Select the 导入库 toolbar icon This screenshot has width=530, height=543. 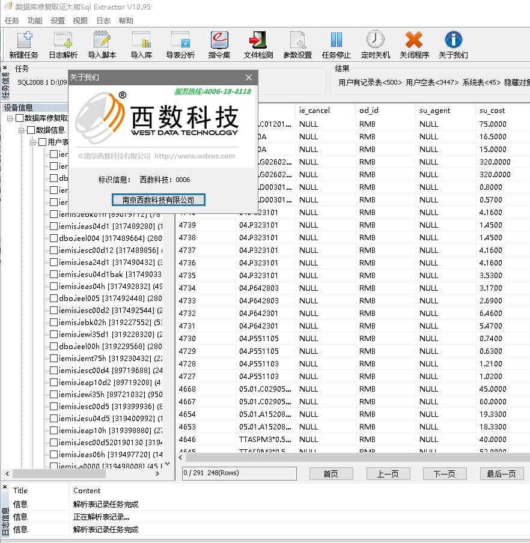click(x=141, y=44)
